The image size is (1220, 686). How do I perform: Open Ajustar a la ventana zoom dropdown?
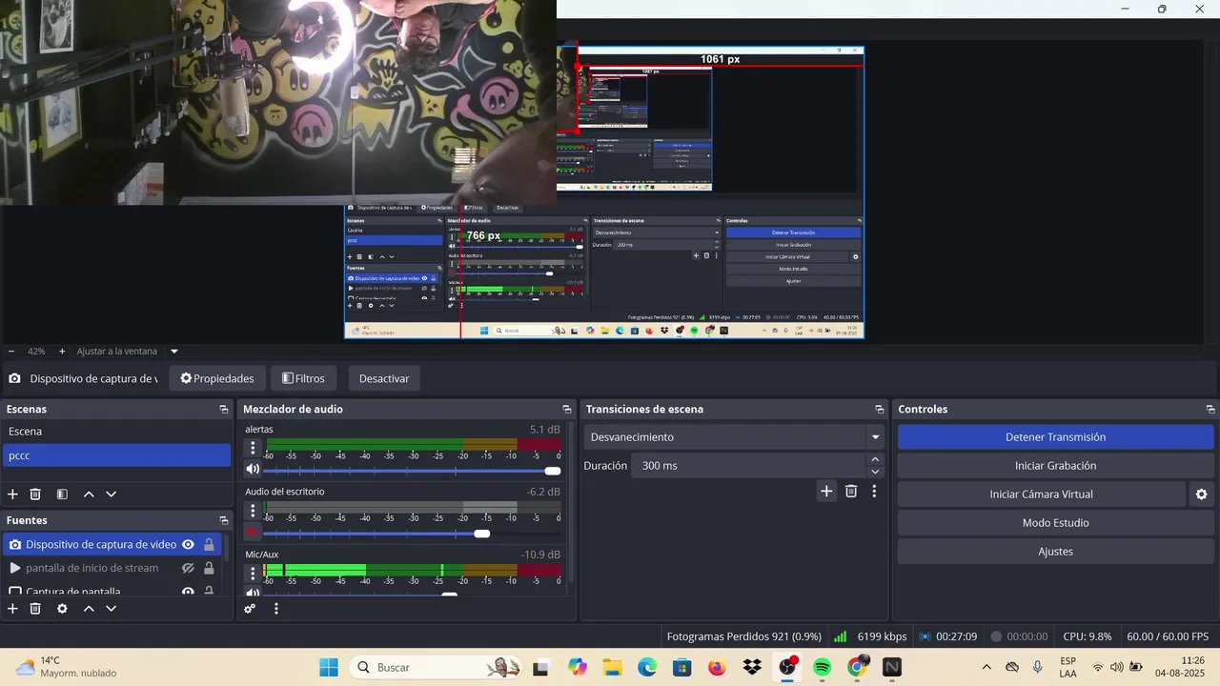(174, 352)
